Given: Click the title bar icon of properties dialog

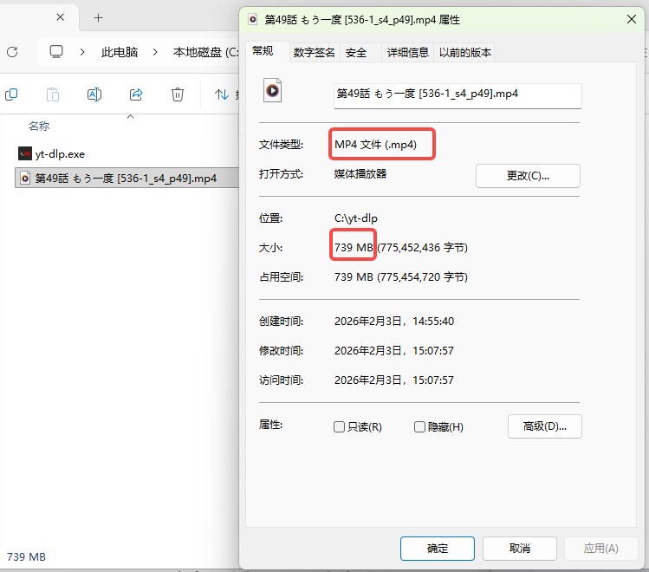Looking at the screenshot, I should [x=252, y=19].
